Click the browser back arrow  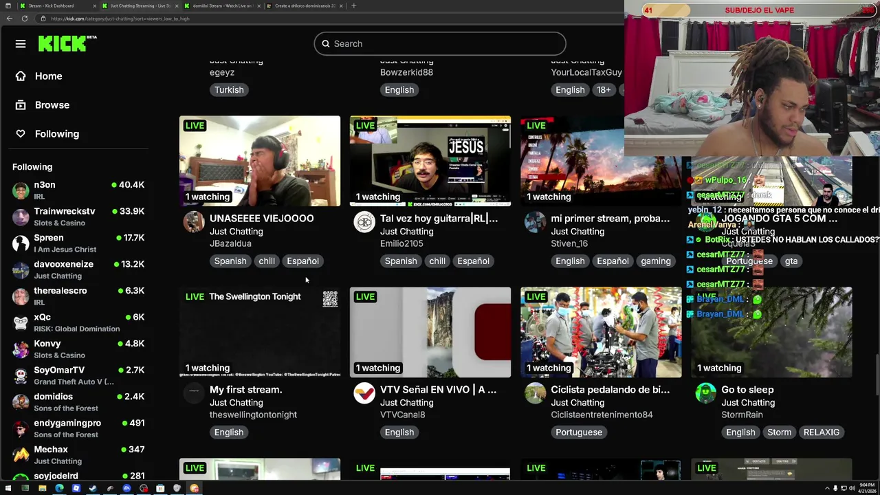click(x=10, y=19)
